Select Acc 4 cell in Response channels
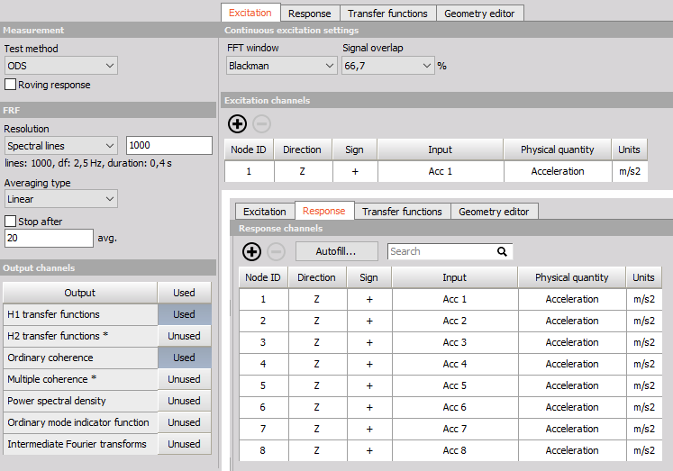Screen dimensions: 673x471 tap(455, 364)
